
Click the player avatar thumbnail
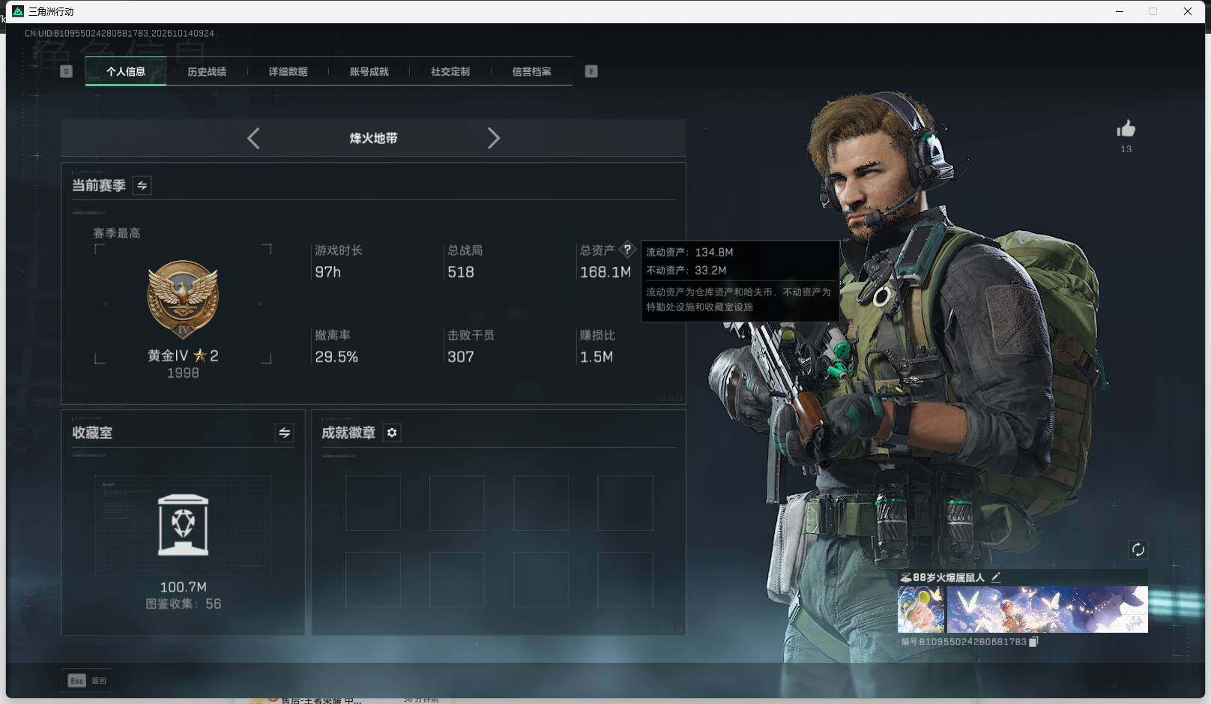pyautogui.click(x=922, y=610)
